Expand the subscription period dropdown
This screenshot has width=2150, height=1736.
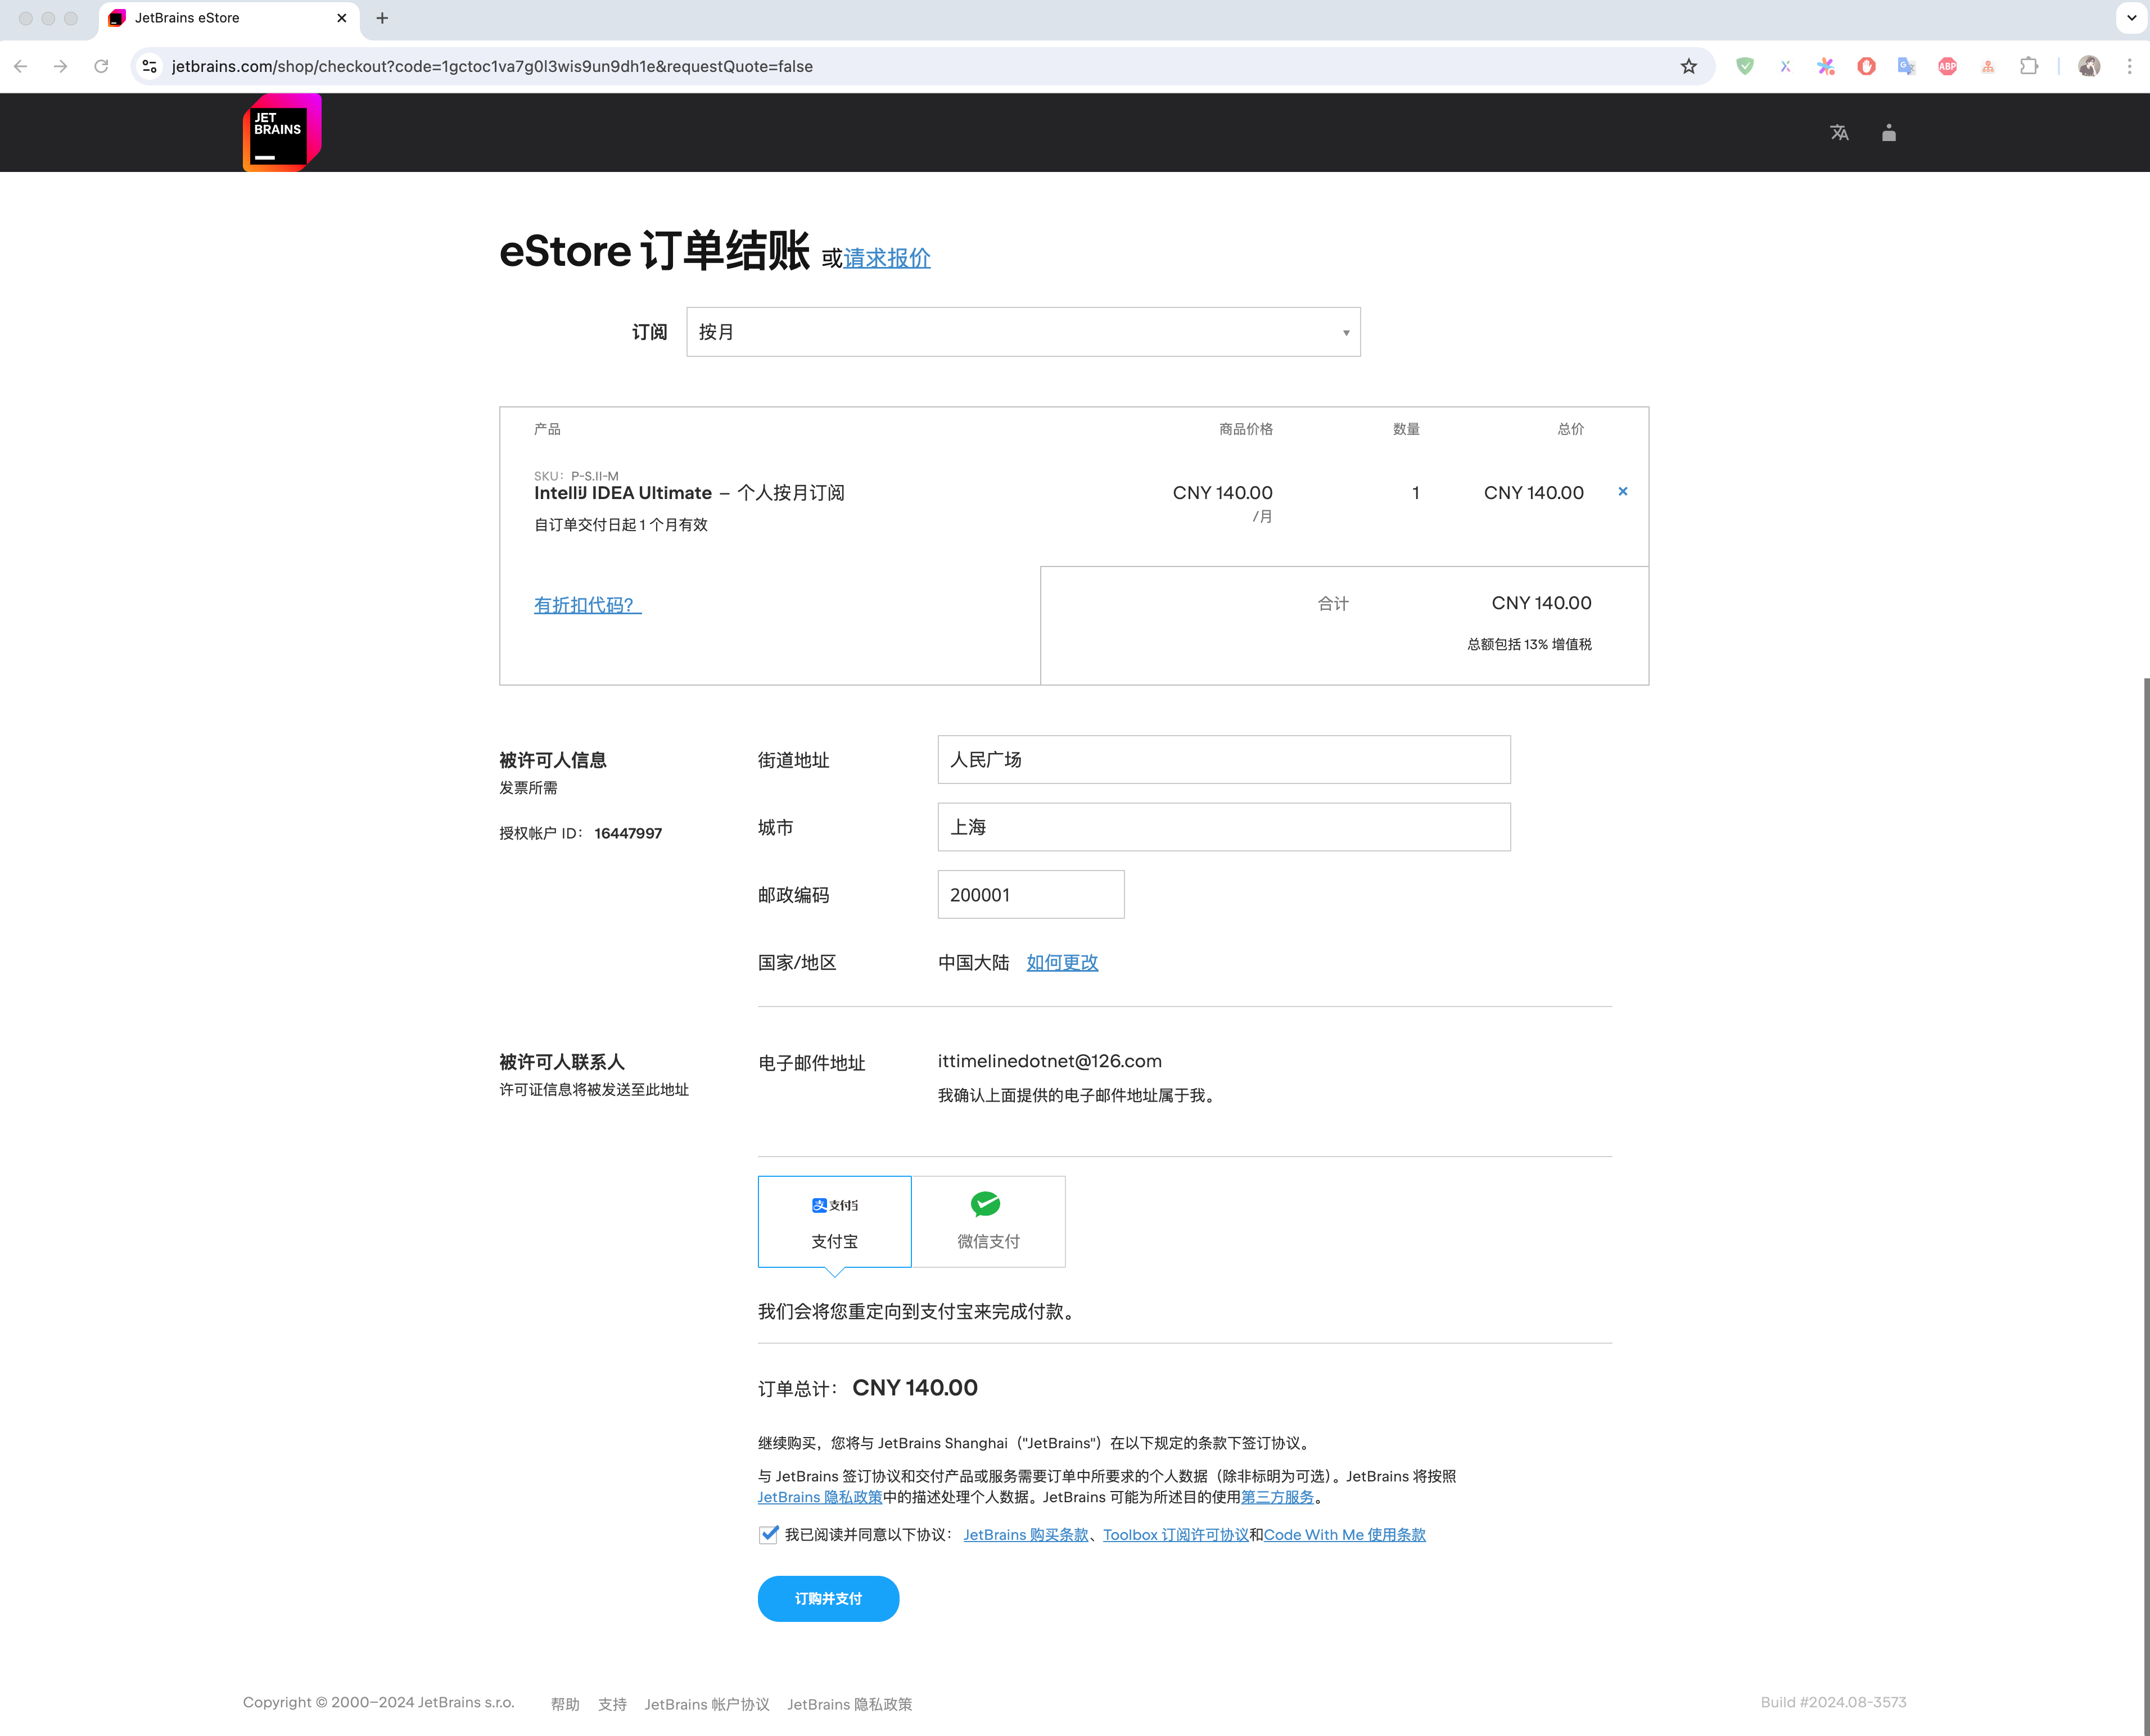click(x=1023, y=332)
